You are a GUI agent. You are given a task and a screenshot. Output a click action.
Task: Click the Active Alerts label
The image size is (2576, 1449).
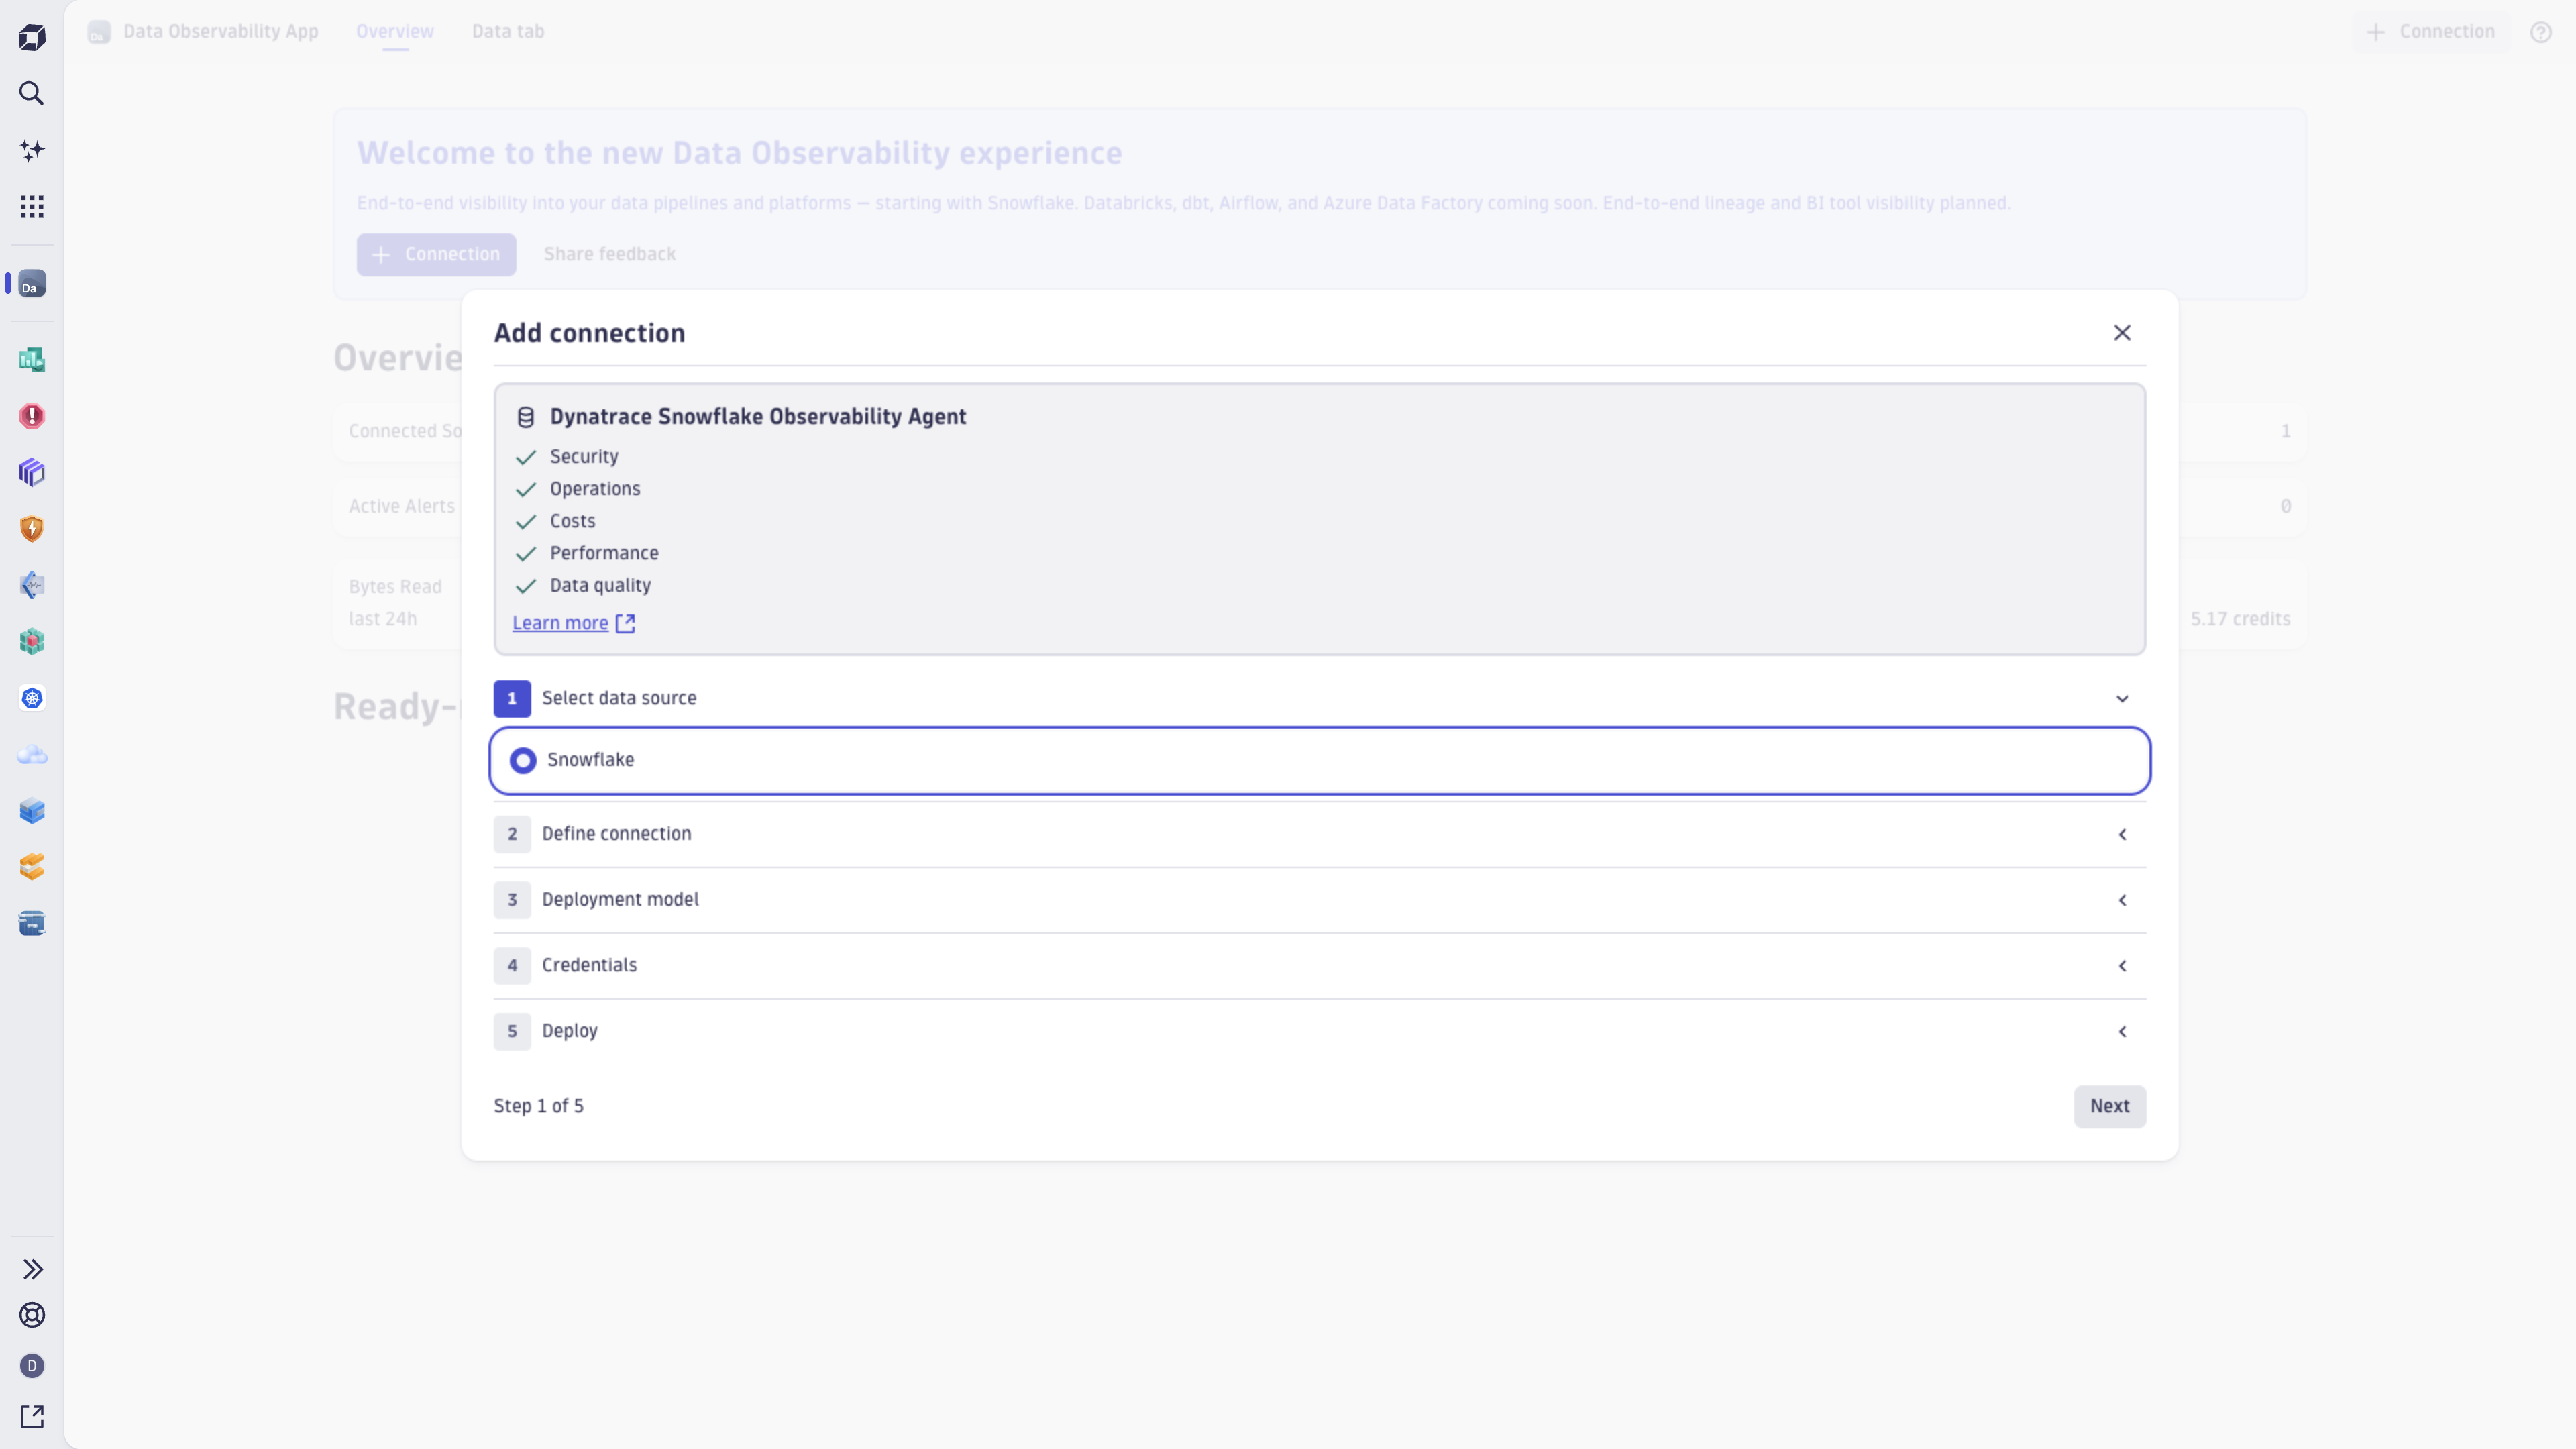402,506
